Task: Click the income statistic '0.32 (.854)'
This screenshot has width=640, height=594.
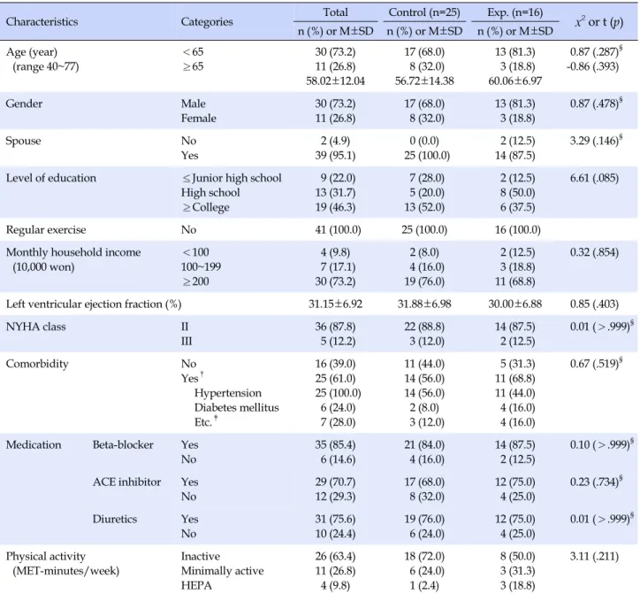Action: [x=594, y=252]
